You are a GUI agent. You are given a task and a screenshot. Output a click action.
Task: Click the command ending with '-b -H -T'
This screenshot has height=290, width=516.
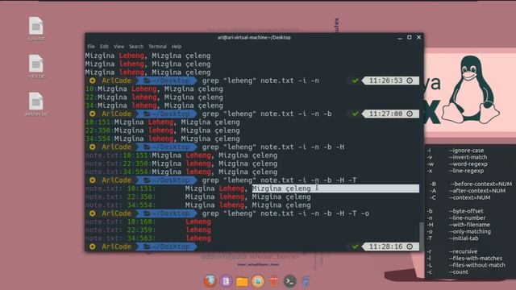pos(279,180)
